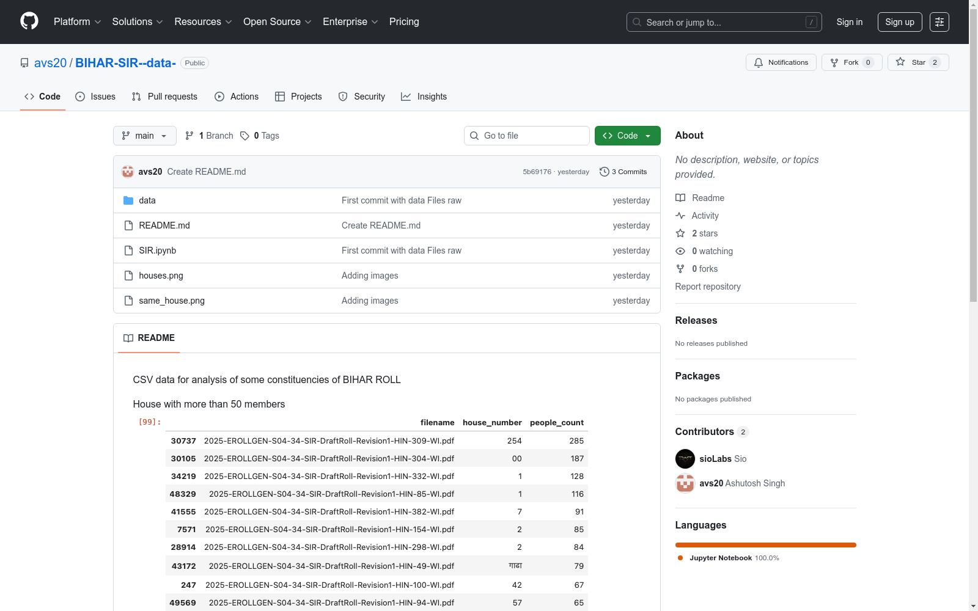Open the Projects tab

[298, 97]
